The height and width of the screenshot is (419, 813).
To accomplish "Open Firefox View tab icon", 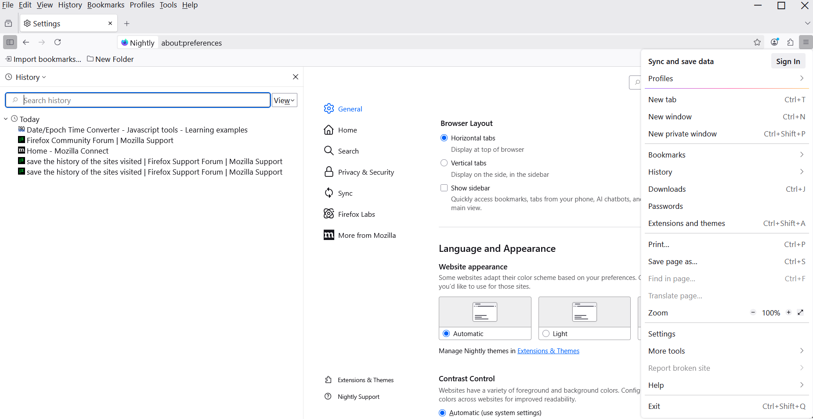I will click(x=8, y=23).
